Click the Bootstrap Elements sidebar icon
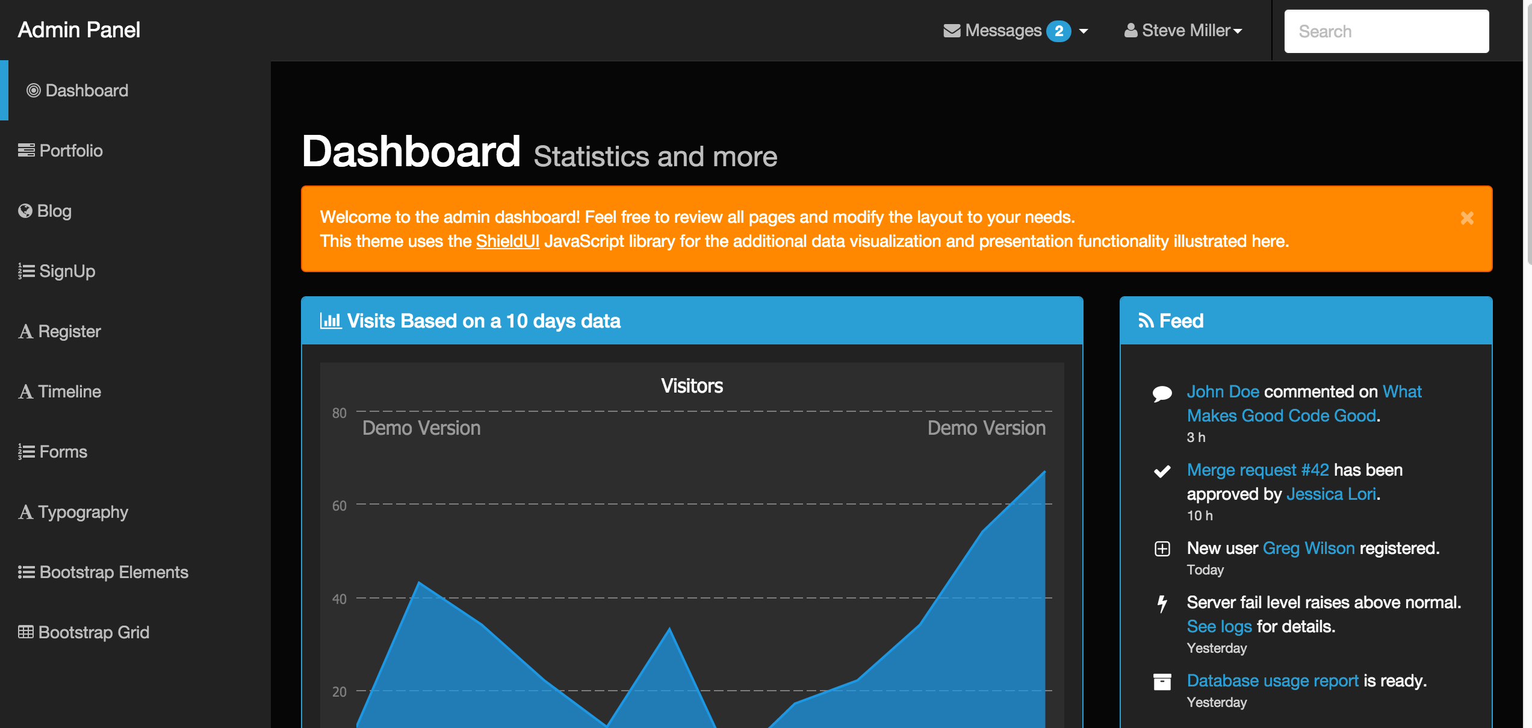The image size is (1532, 728). point(25,571)
